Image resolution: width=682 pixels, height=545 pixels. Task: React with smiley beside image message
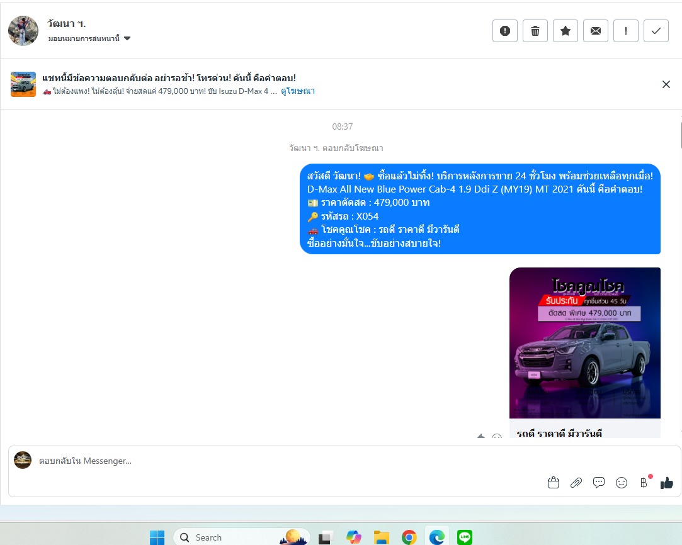pyautogui.click(x=497, y=435)
